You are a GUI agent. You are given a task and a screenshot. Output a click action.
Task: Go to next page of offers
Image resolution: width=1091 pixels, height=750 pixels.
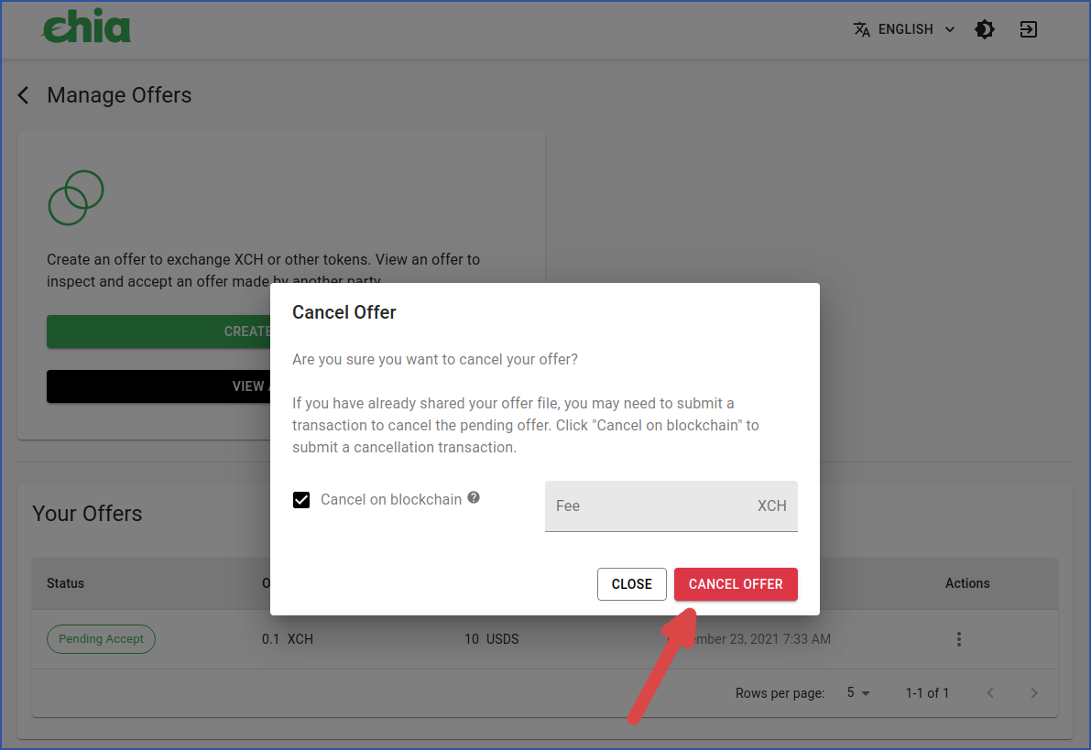(x=1034, y=693)
